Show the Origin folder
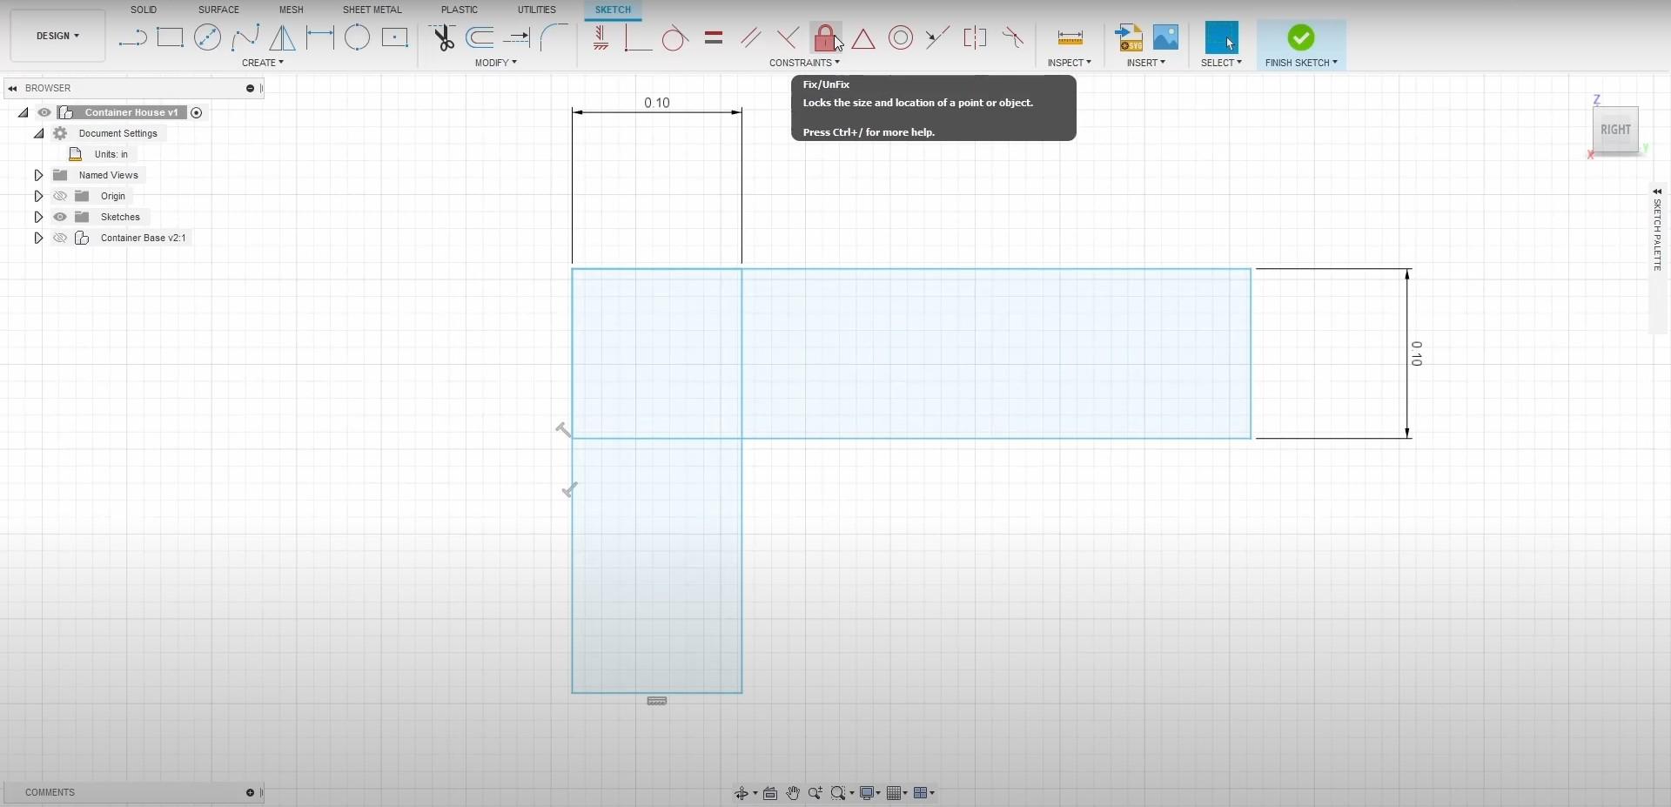Image resolution: width=1671 pixels, height=807 pixels. click(x=60, y=196)
